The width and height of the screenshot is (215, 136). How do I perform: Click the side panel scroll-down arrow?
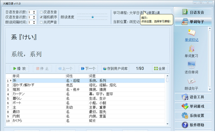(x=210, y=90)
